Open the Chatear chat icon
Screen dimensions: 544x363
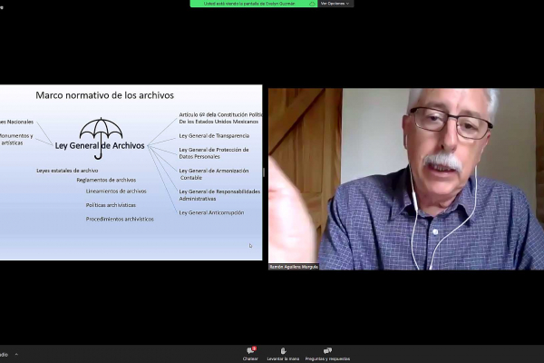pyautogui.click(x=250, y=351)
